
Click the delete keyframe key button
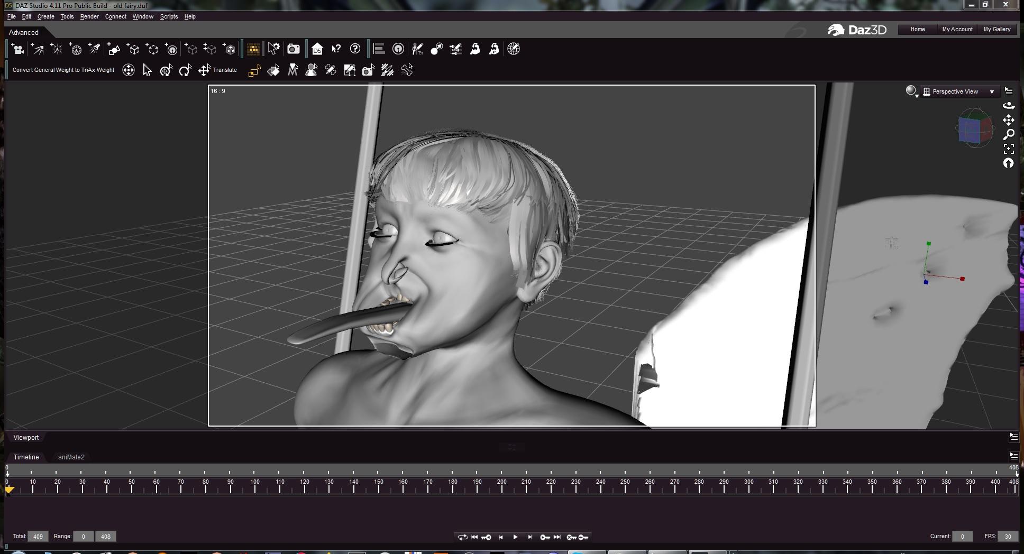tap(571, 537)
